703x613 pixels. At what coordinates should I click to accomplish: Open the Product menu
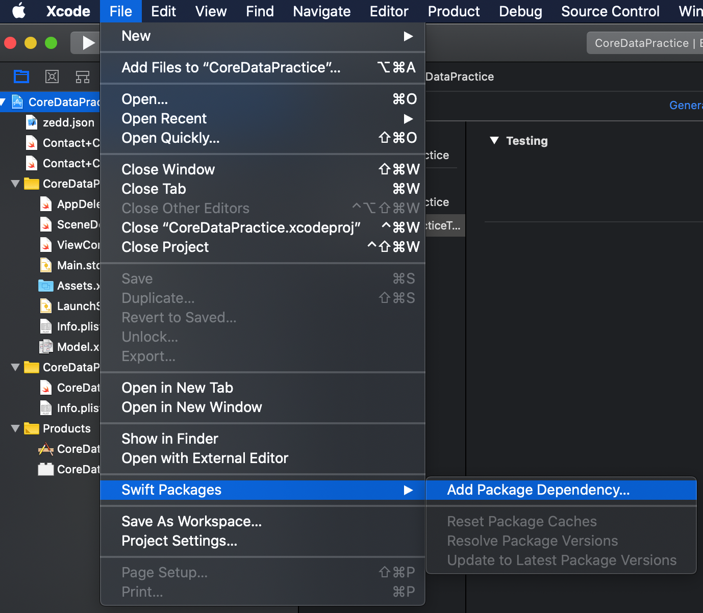454,11
